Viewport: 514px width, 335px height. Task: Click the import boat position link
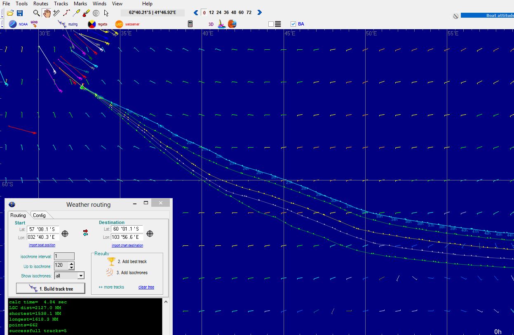tap(42, 245)
